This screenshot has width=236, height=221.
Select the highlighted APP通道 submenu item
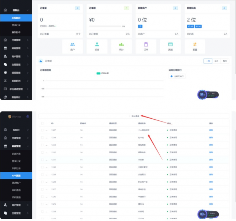[x=16, y=176]
